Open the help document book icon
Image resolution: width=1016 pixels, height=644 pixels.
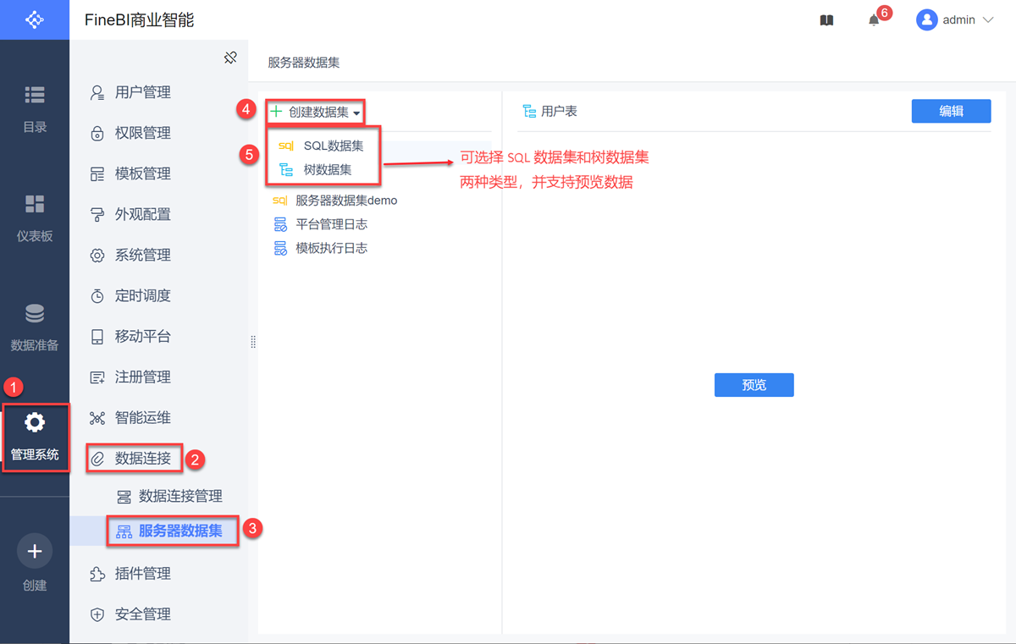pyautogui.click(x=827, y=20)
